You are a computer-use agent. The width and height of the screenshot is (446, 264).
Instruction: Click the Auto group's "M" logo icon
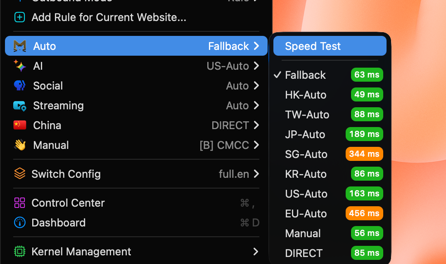tap(19, 46)
